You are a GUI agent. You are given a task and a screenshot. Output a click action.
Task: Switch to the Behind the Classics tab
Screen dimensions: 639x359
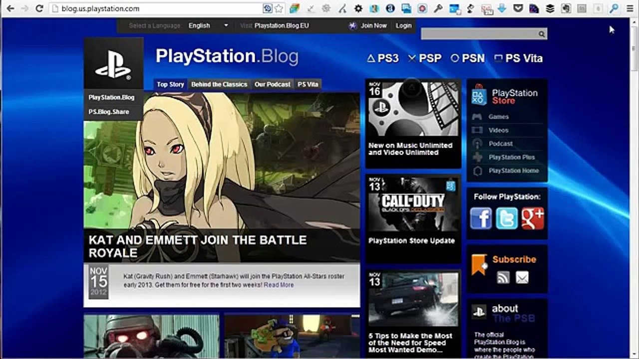pyautogui.click(x=219, y=84)
